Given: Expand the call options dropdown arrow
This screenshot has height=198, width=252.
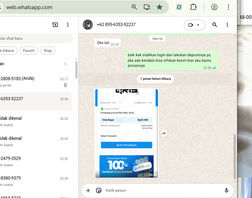Looking at the screenshot, I should click(198, 25).
